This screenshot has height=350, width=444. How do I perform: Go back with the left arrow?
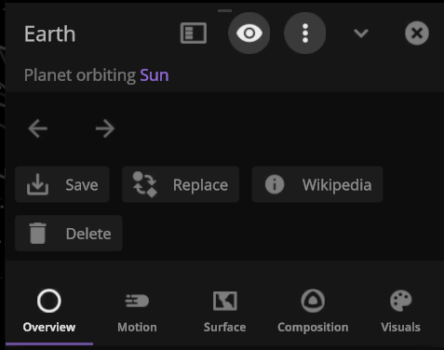tap(37, 128)
